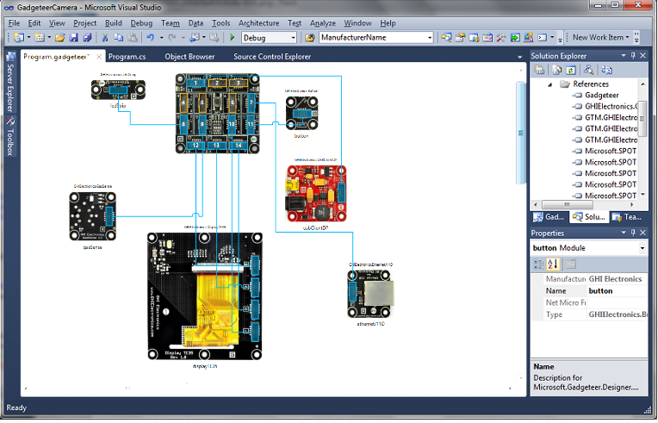Pin the Solution Explorer panel

[633, 55]
